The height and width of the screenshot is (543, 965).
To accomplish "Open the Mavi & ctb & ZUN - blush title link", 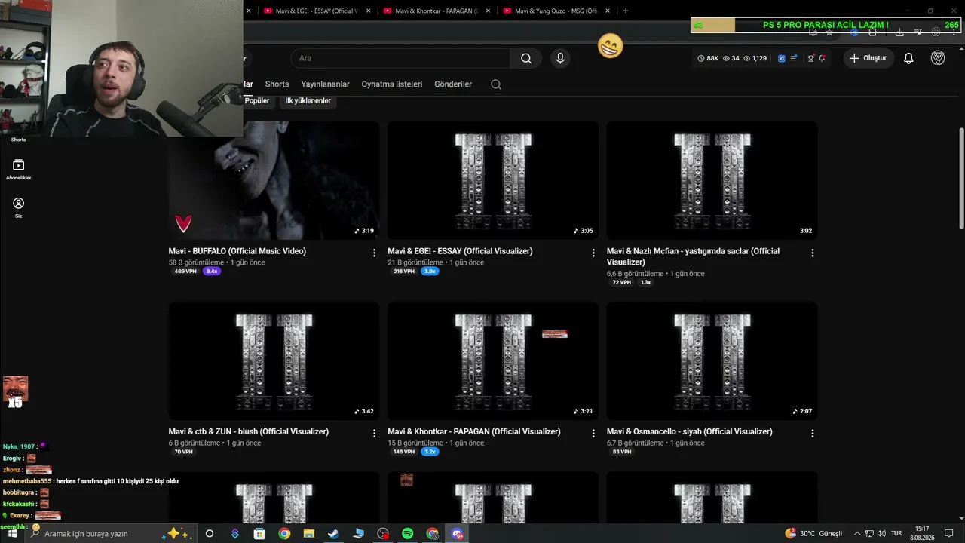I will (x=249, y=431).
